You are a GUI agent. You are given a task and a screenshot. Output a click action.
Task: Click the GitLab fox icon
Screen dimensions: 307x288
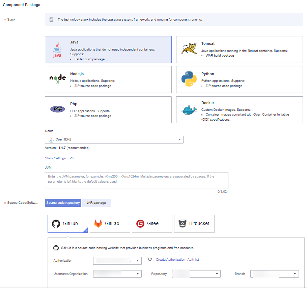pyautogui.click(x=98, y=223)
